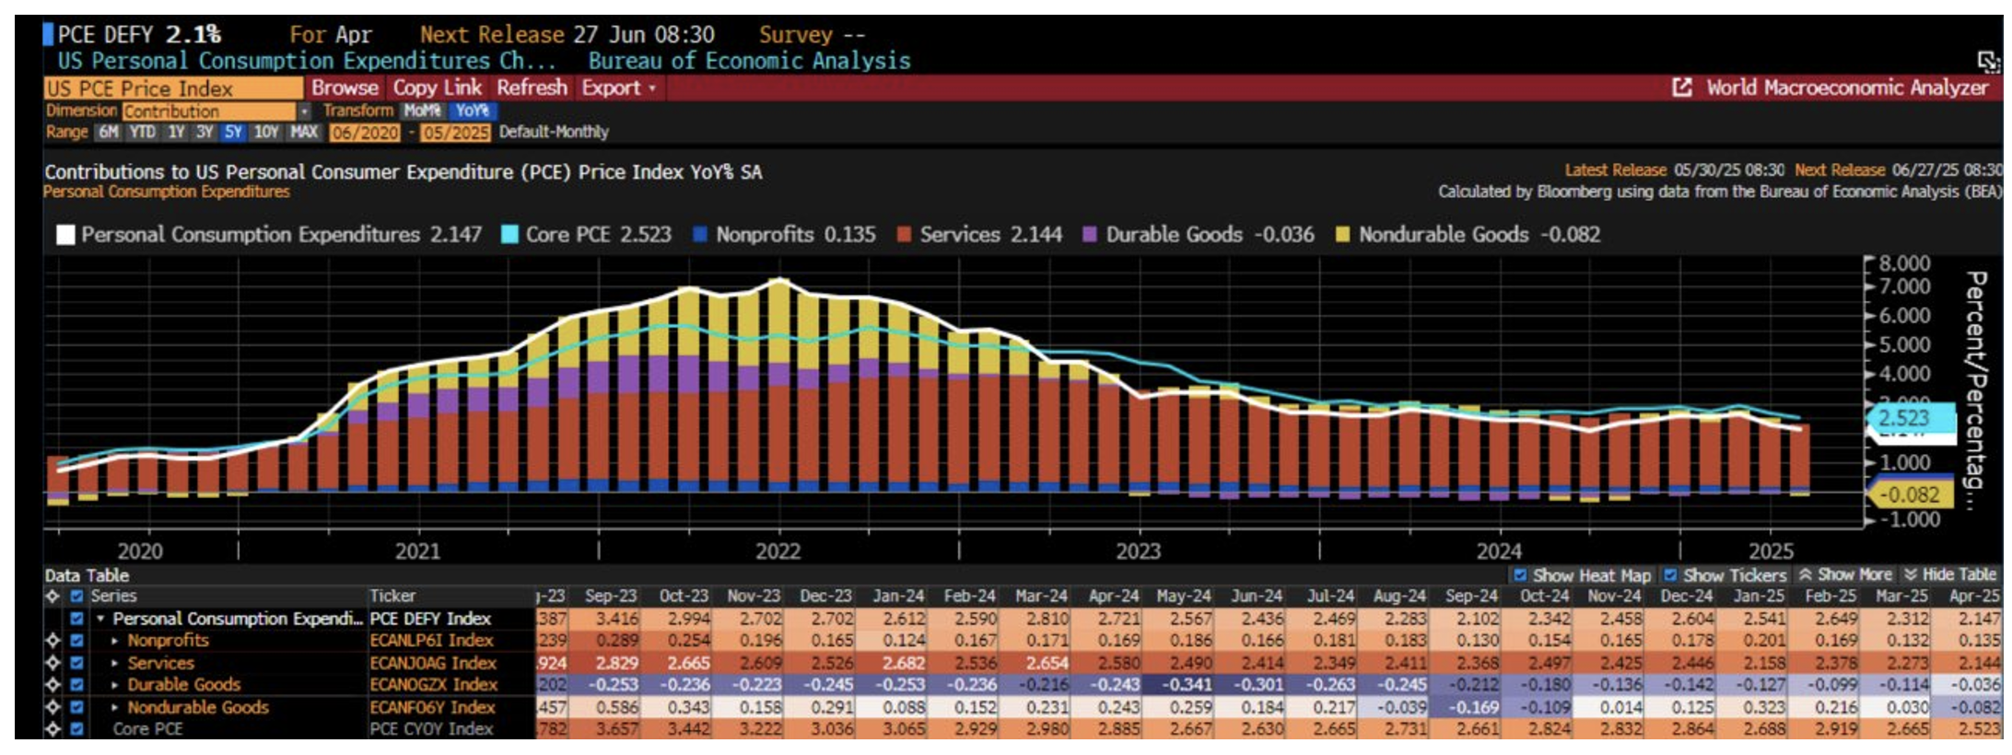The height and width of the screenshot is (755, 2012).
Task: Click the Show More chevron icon
Action: 1805,575
